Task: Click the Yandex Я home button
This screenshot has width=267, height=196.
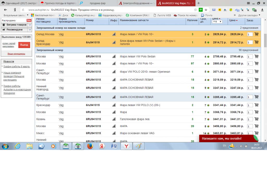Action: click(x=15, y=10)
